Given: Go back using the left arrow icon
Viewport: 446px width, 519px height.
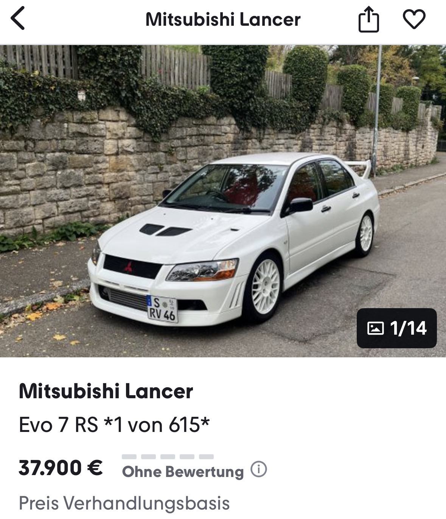Looking at the screenshot, I should 18,18.
